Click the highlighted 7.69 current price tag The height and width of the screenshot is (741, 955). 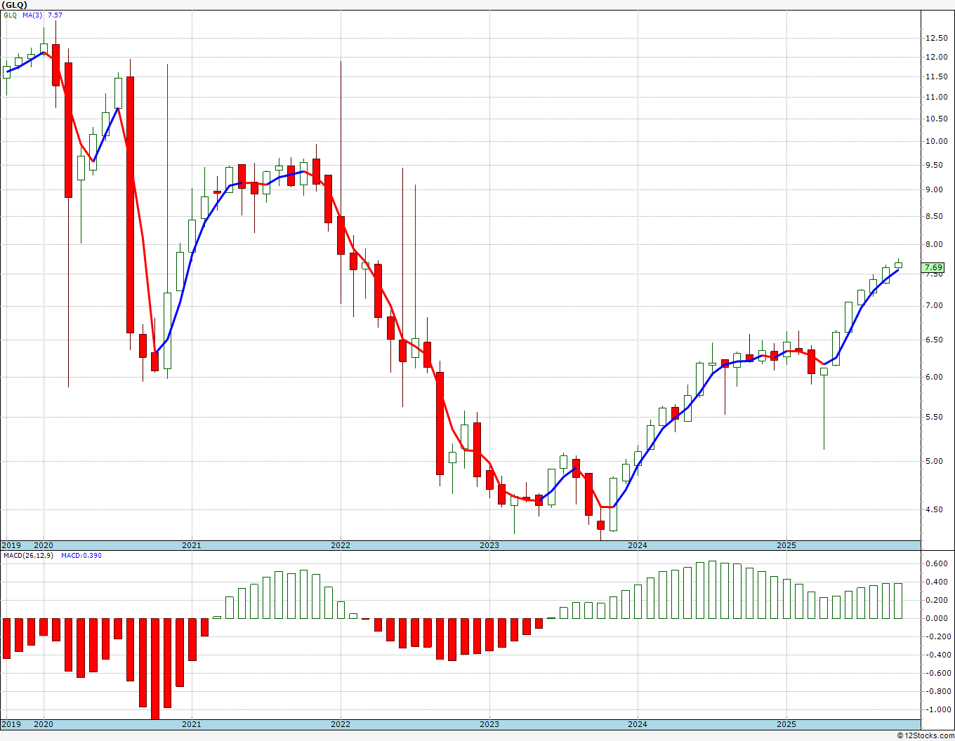pyautogui.click(x=933, y=267)
